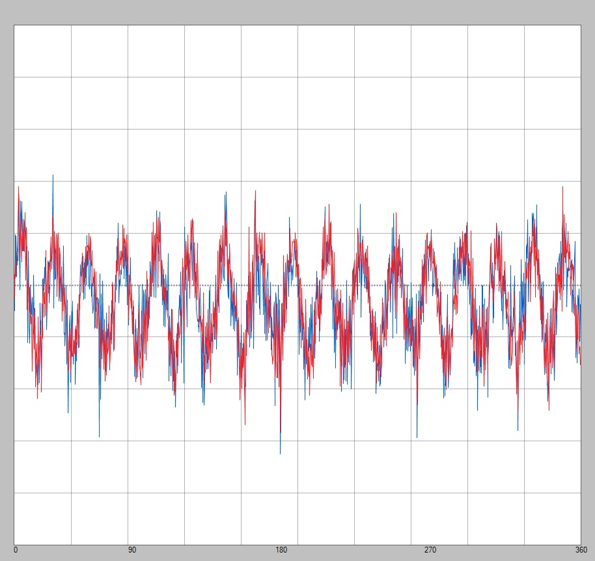
Task: Click the 360 axis label
Action: tap(581, 550)
